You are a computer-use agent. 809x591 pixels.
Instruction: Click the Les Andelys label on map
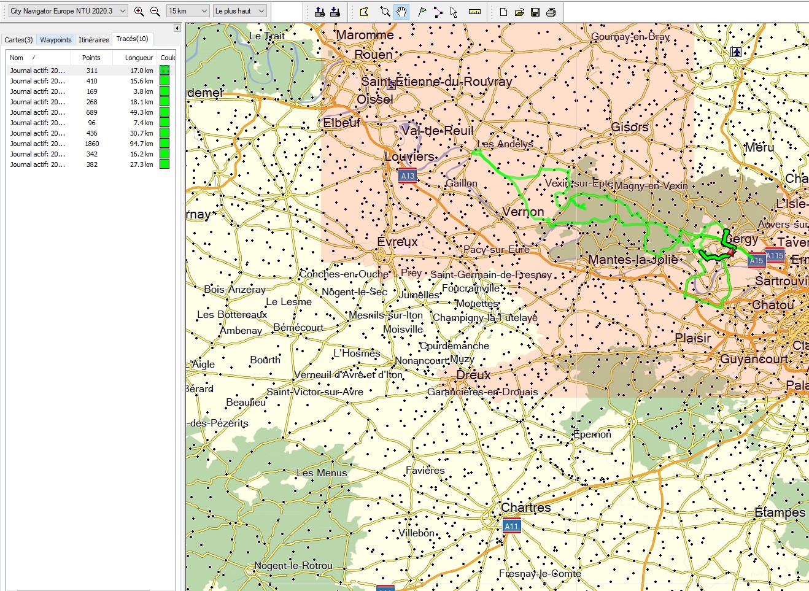pos(505,144)
